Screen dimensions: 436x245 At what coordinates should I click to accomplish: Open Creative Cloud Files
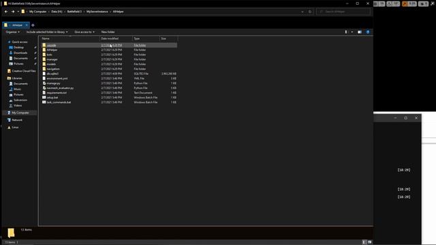[24, 71]
